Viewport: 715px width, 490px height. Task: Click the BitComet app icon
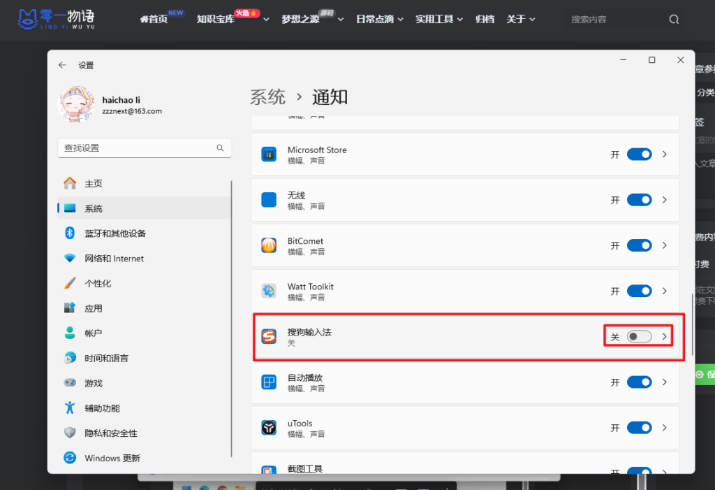point(269,245)
